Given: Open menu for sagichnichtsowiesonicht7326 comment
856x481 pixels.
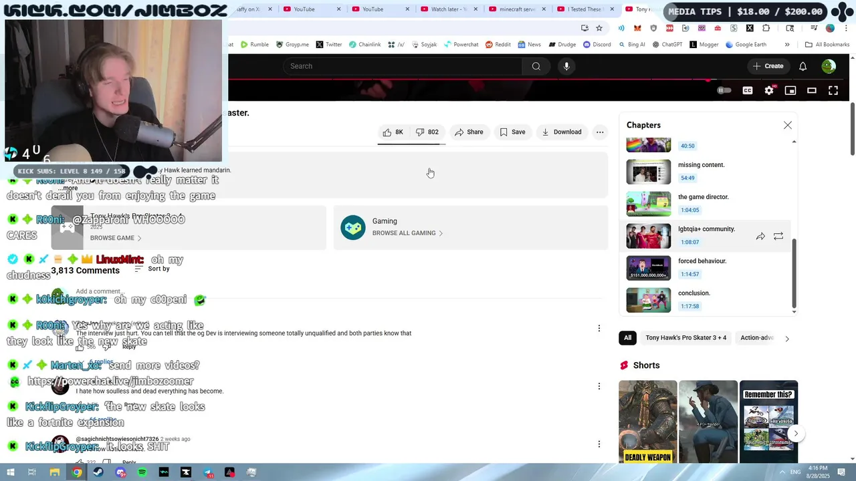Looking at the screenshot, I should [x=599, y=444].
